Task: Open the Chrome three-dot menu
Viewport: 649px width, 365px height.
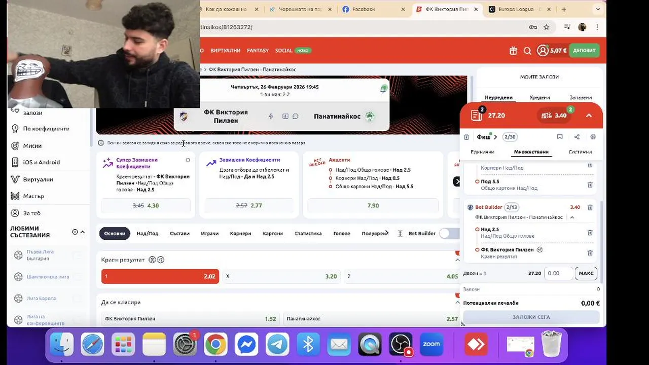Action: tap(598, 27)
